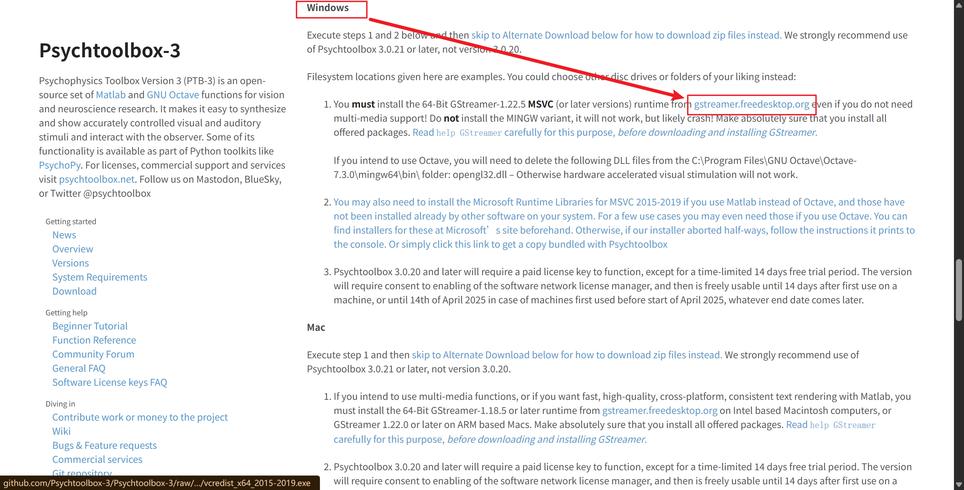Open the Beginner Tutorial link

[x=90, y=326]
